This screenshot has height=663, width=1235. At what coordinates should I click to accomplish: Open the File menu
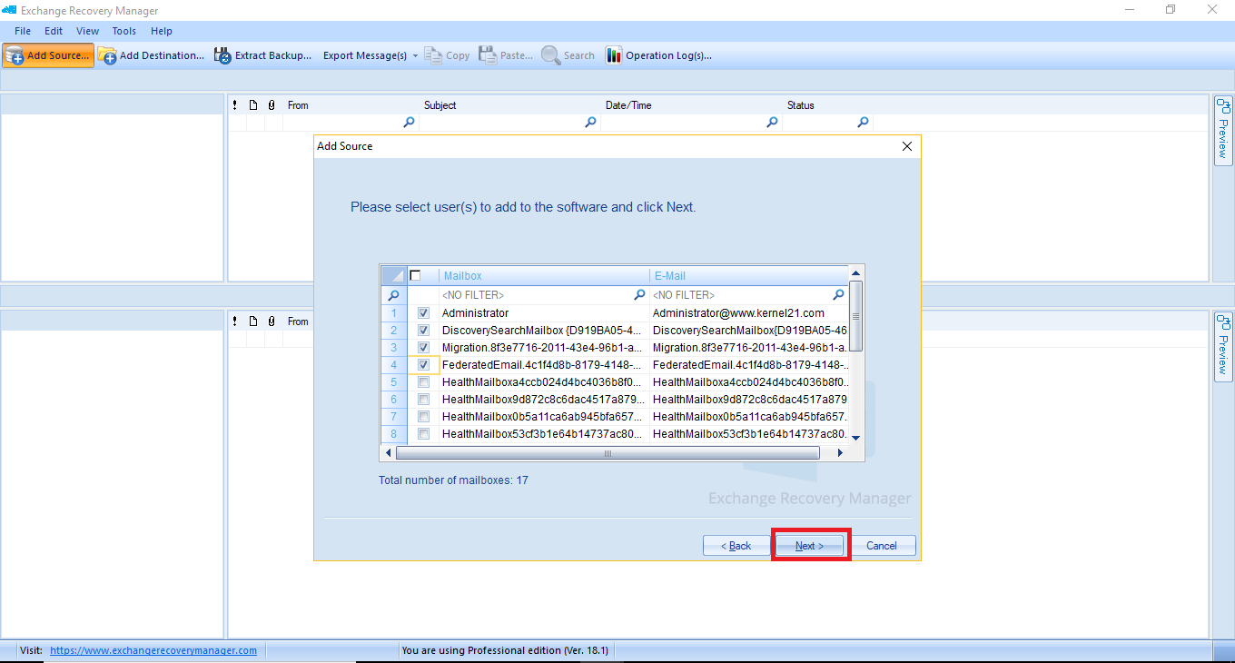point(23,31)
